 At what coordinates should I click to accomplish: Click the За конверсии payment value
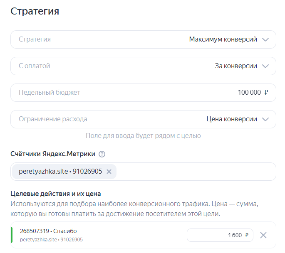(236, 66)
